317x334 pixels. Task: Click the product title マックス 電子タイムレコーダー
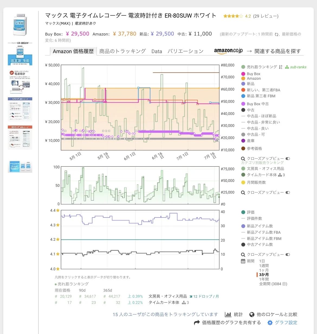click(x=131, y=15)
